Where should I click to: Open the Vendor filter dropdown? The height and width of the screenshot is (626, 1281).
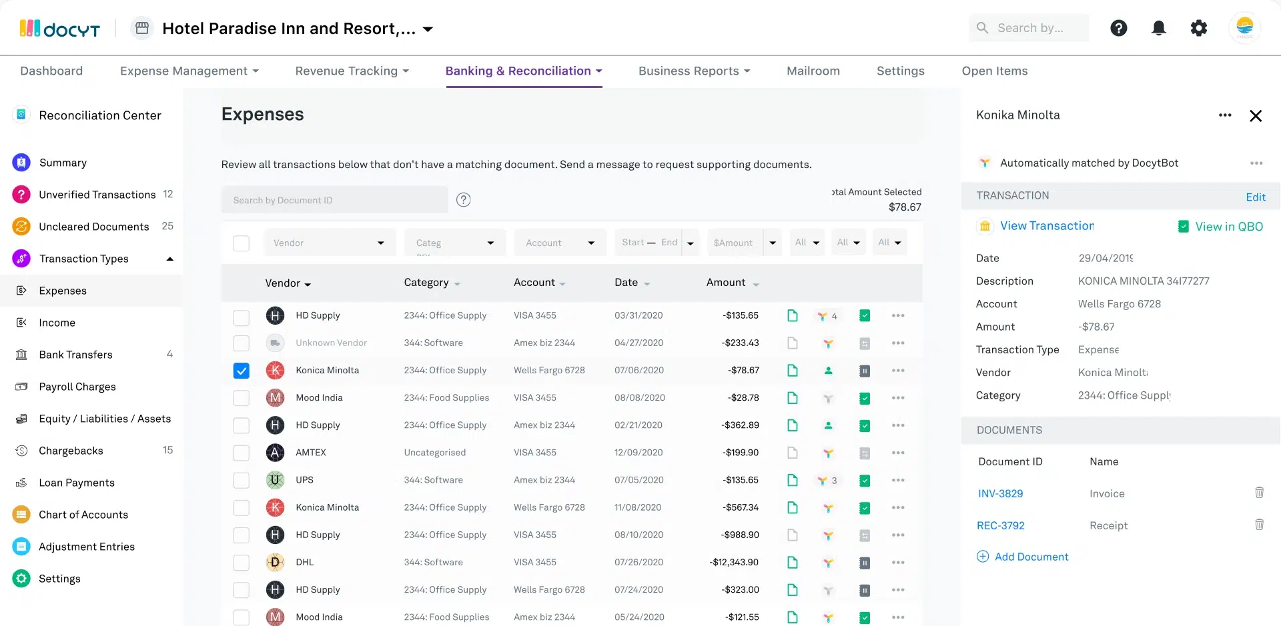pyautogui.click(x=330, y=243)
